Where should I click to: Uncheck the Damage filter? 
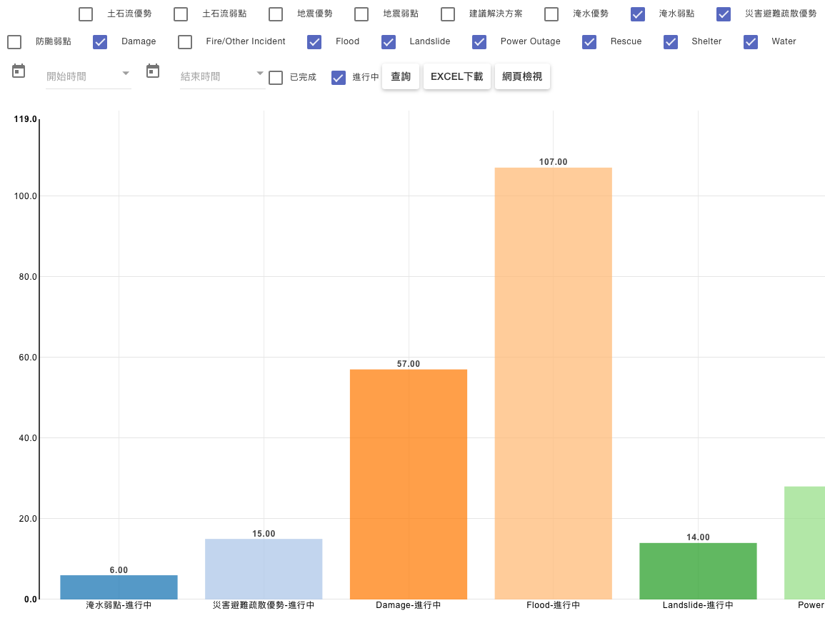pos(99,41)
